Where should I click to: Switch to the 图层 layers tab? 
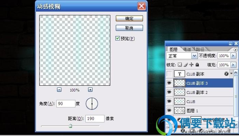pos(173,49)
